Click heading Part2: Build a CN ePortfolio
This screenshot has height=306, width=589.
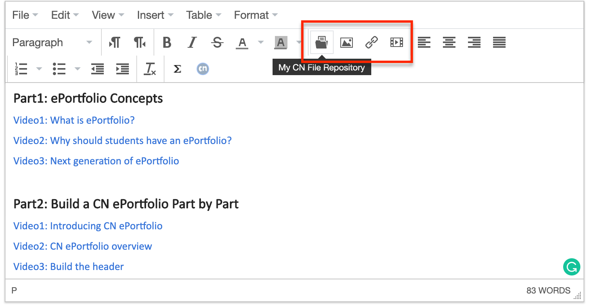(x=126, y=204)
